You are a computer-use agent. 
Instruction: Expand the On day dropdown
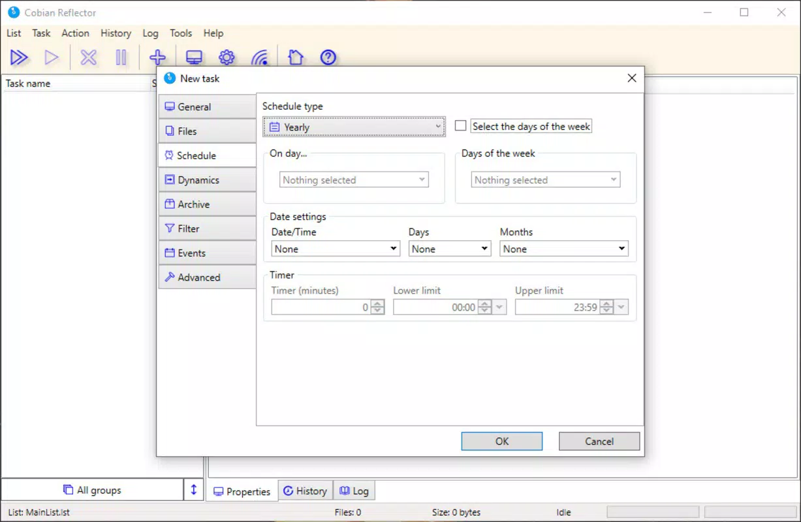click(x=354, y=180)
